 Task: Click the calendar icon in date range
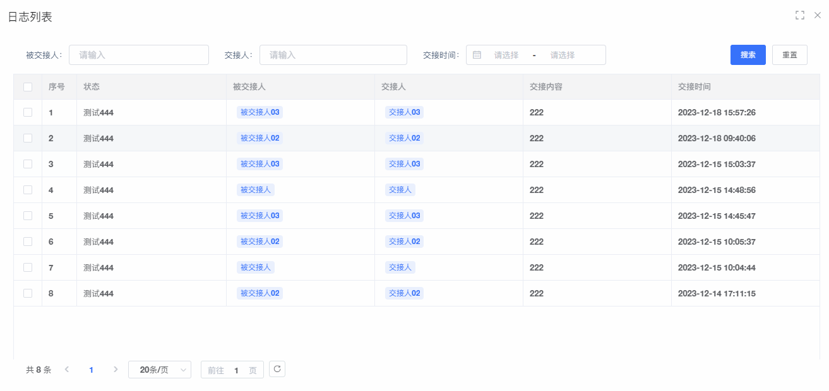coord(477,55)
